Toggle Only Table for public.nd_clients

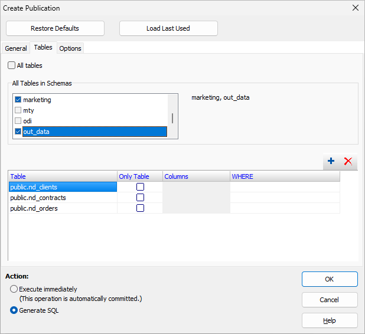pos(140,187)
